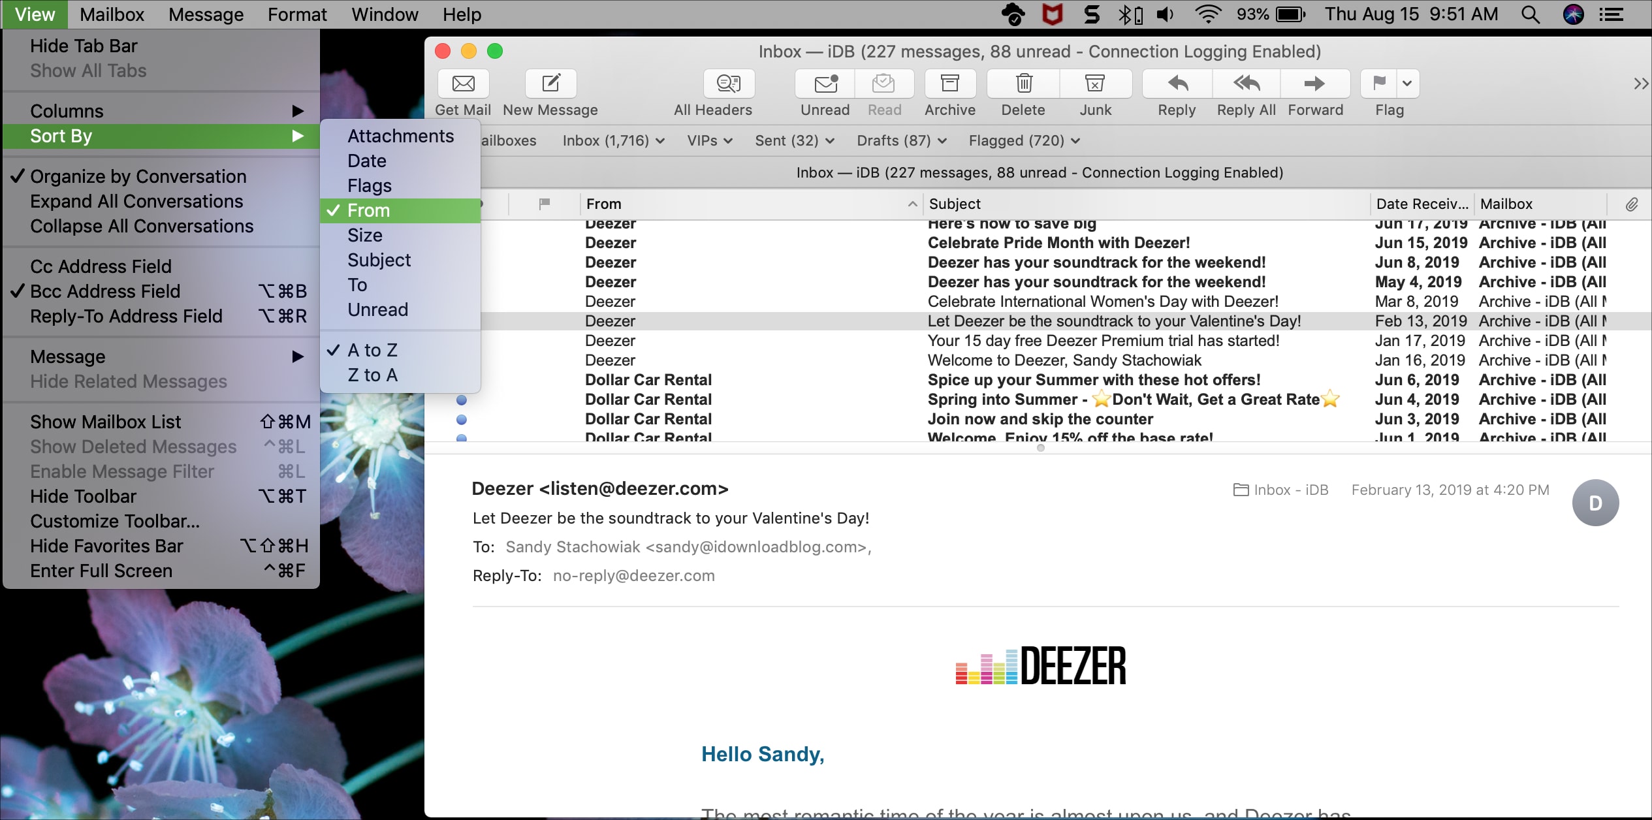Viewport: 1652px width, 820px height.
Task: Mark message Unread via toolbar icon
Action: tap(825, 84)
